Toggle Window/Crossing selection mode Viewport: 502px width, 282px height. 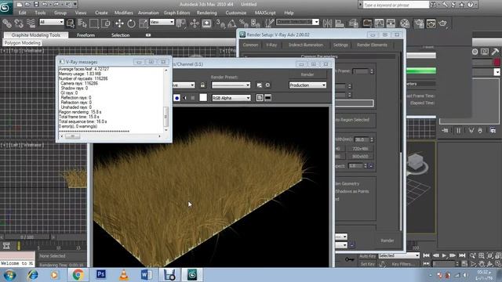(106, 23)
